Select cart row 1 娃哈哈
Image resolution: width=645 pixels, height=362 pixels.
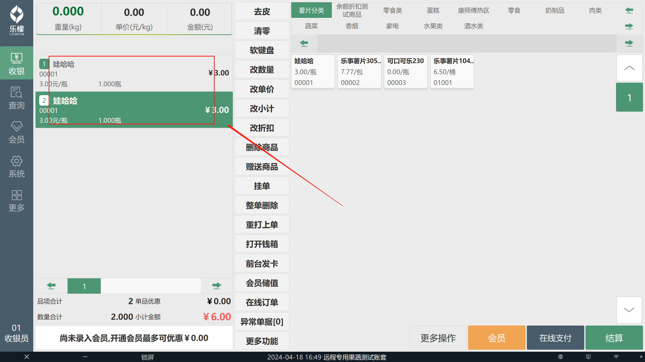134,73
